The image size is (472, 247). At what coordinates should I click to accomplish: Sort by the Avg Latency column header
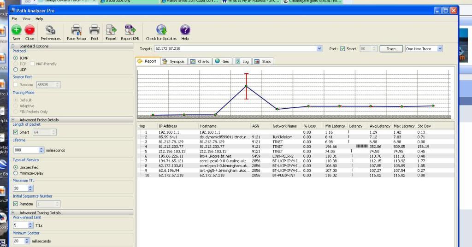pos(380,126)
